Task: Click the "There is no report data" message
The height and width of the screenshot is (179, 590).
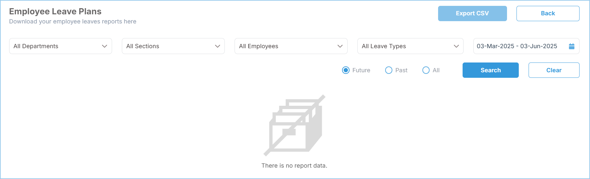Action: [x=294, y=166]
